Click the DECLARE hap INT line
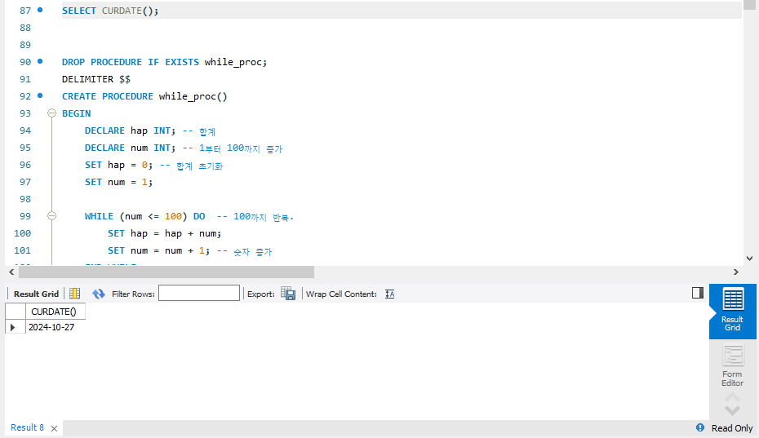 (150, 131)
